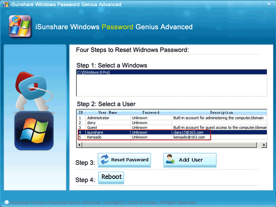
Task: Click scroll right arrow of user list
Action: pyautogui.click(x=264, y=145)
